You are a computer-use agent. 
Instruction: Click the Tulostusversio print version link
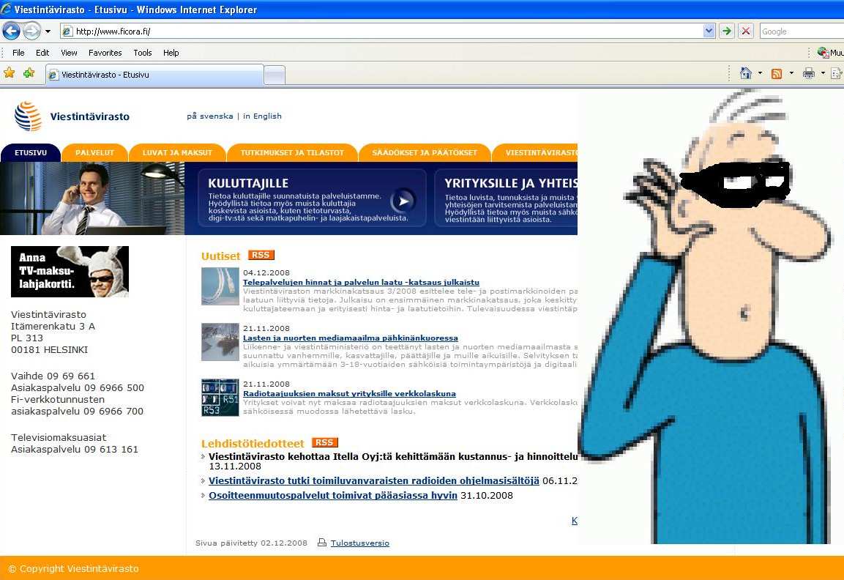click(360, 543)
